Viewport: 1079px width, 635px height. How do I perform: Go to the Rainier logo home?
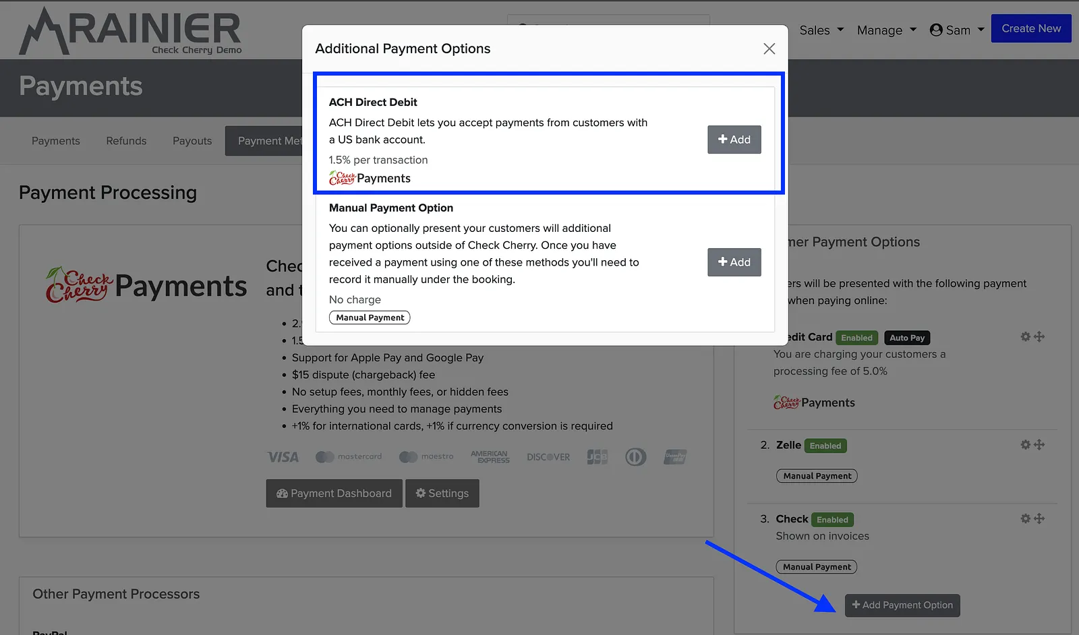pos(130,32)
